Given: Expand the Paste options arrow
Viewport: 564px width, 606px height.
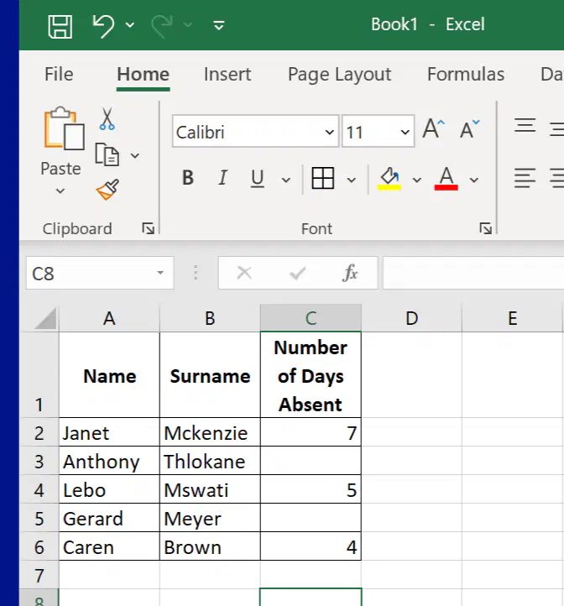Looking at the screenshot, I should coord(60,191).
